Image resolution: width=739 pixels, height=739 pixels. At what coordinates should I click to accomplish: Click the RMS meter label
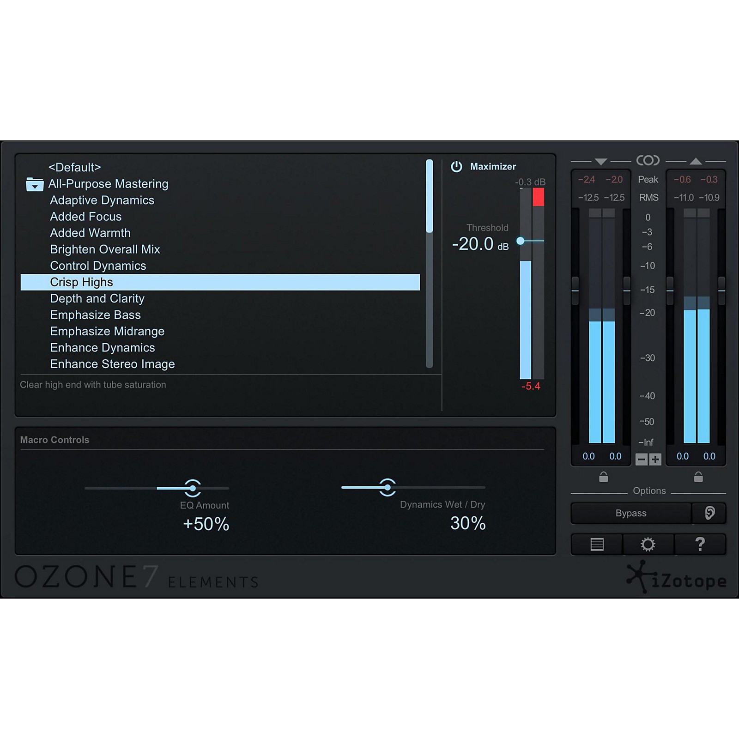648,198
